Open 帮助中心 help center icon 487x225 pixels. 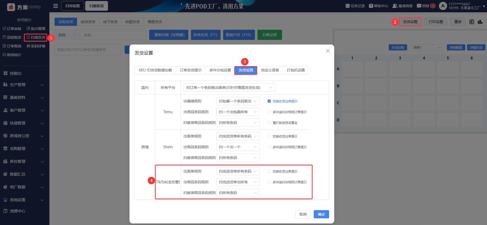point(371,6)
